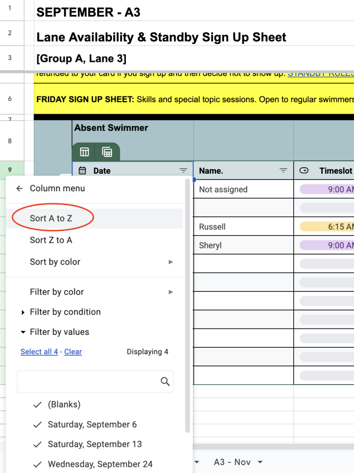Expand Filter by condition section

click(x=24, y=312)
